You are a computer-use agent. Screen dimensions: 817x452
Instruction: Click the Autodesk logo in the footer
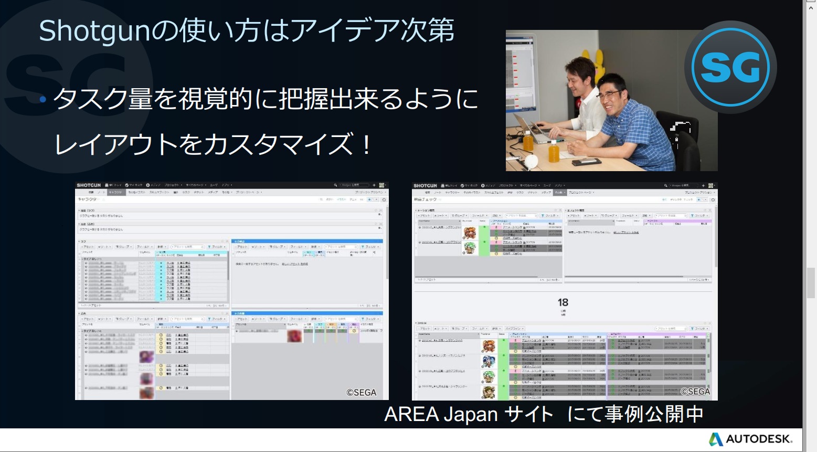click(751, 439)
